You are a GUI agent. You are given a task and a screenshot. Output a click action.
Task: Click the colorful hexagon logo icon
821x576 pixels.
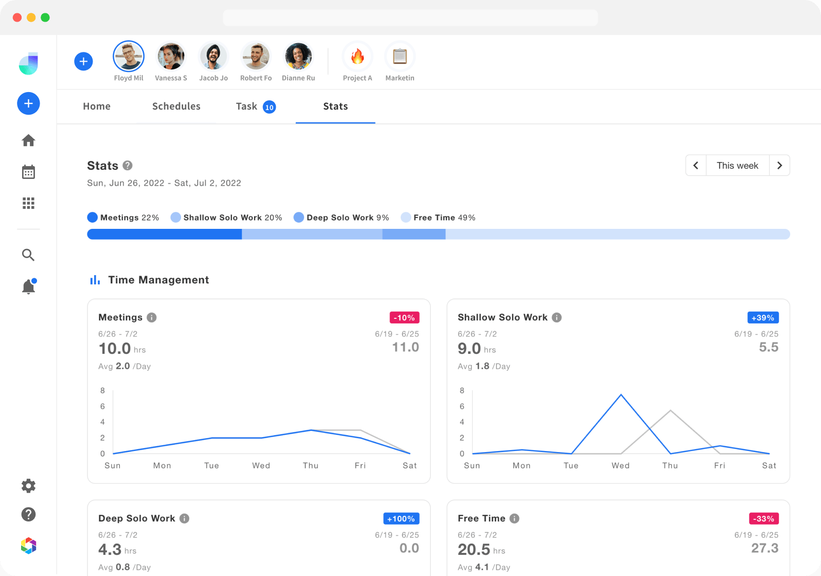point(28,546)
